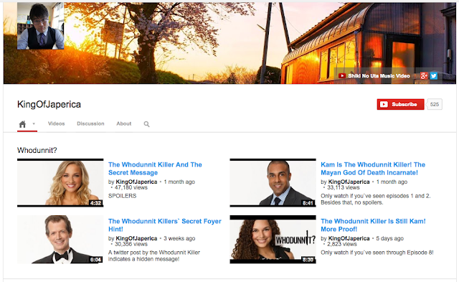Open the Twitter icon in banner
The height and width of the screenshot is (282, 459).
(x=434, y=76)
